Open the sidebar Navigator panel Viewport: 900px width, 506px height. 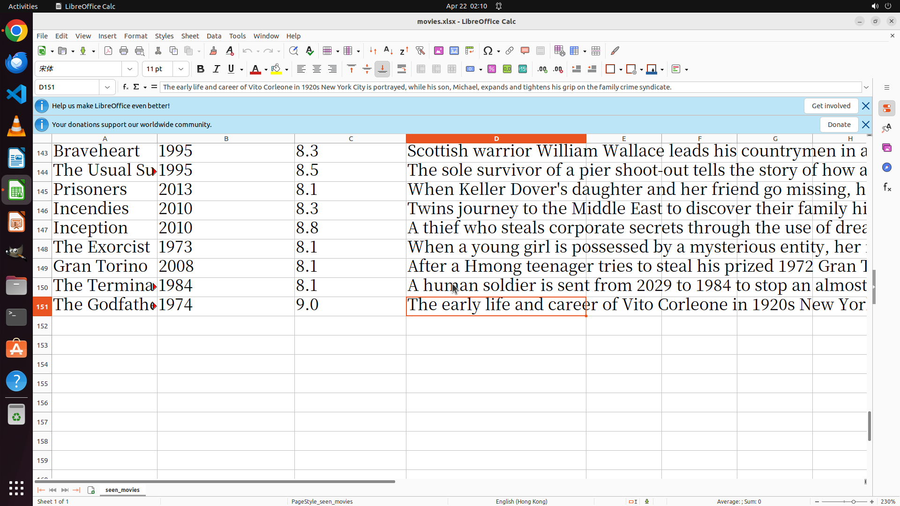(886, 167)
